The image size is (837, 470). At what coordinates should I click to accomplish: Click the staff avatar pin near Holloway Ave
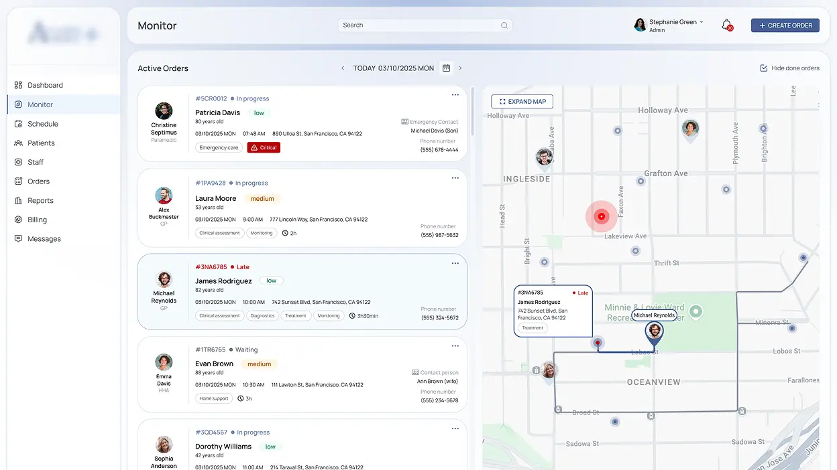tap(690, 130)
